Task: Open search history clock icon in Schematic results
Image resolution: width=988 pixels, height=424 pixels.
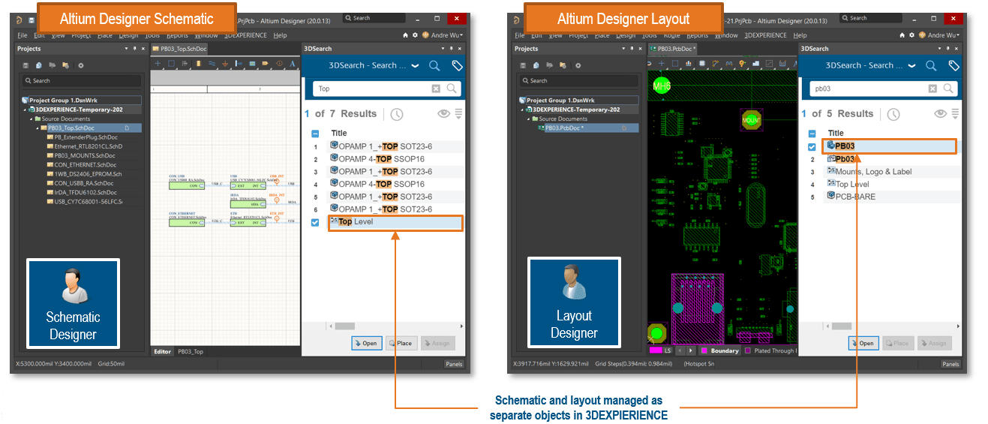Action: (396, 114)
